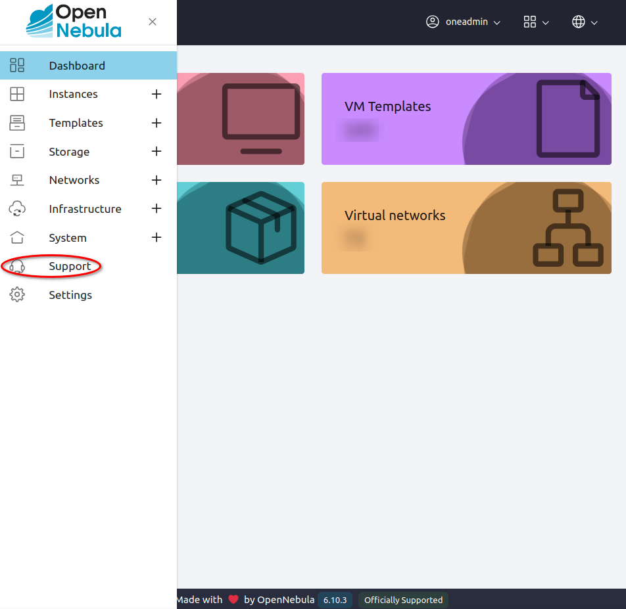626x609 pixels.
Task: Select System in the sidebar
Action: (x=68, y=238)
